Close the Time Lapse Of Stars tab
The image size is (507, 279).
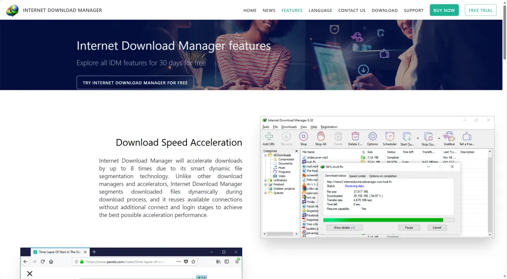(85, 252)
